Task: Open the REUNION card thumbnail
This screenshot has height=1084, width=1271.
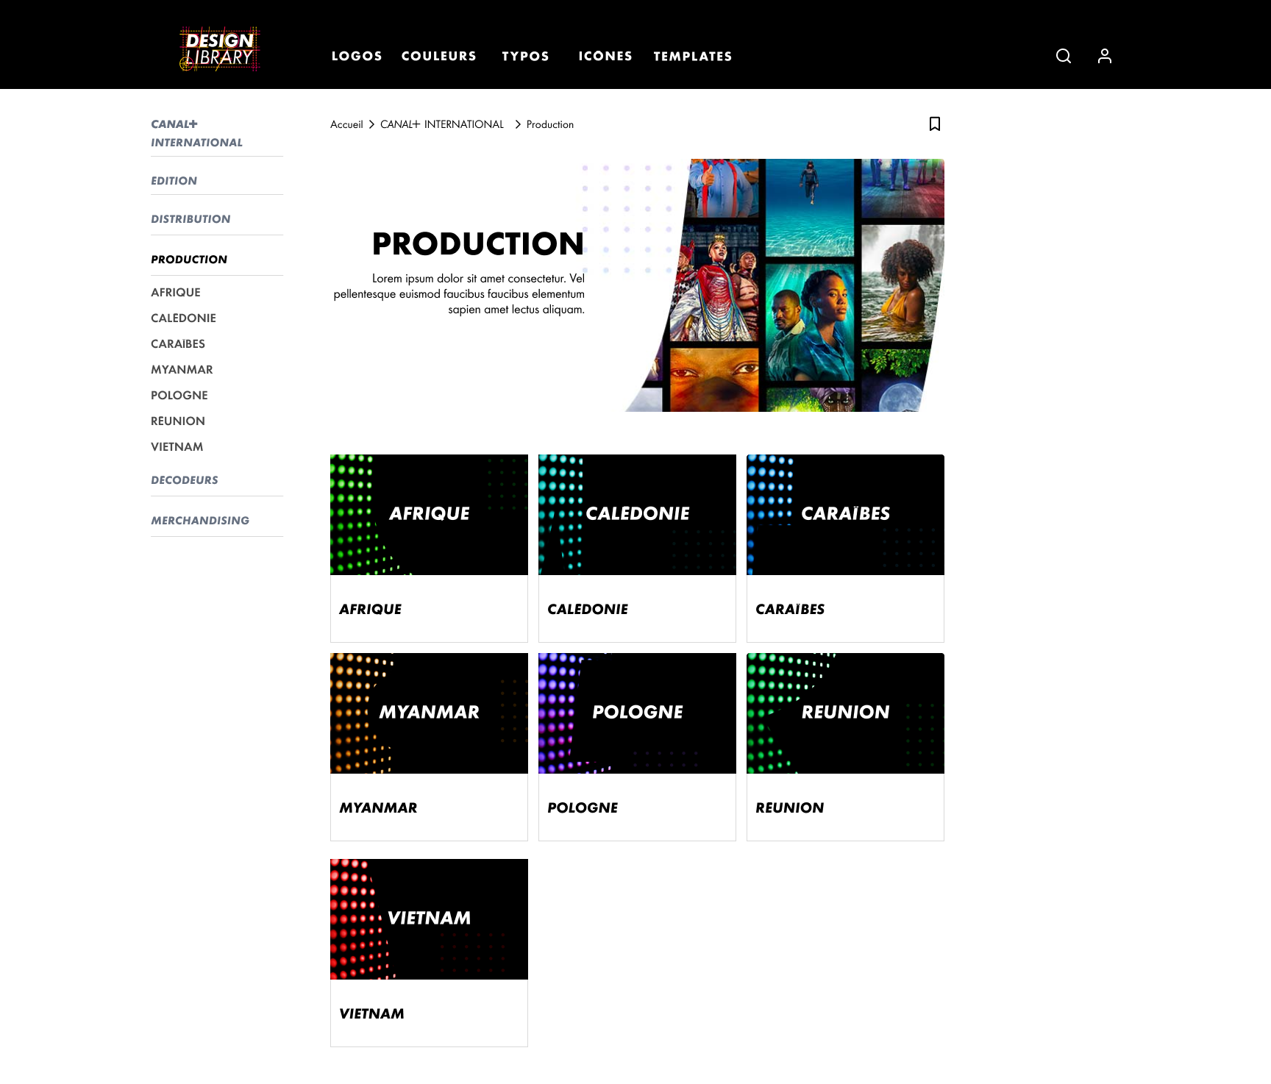Action: coord(845,713)
